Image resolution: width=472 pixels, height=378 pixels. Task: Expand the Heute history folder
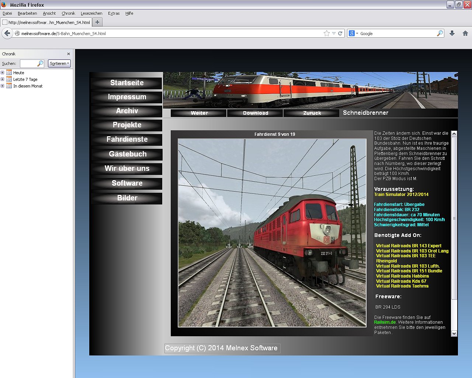pyautogui.click(x=3, y=73)
